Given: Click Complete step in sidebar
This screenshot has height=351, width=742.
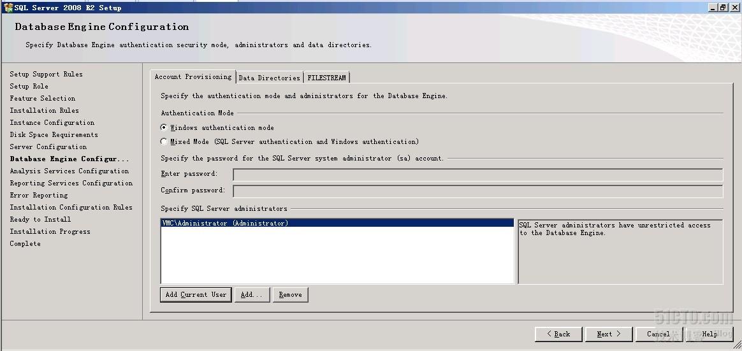Looking at the screenshot, I should pos(25,243).
